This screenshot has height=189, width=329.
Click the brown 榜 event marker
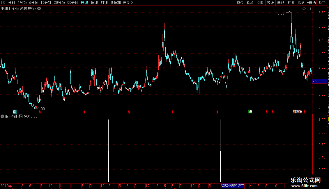pos(295,111)
